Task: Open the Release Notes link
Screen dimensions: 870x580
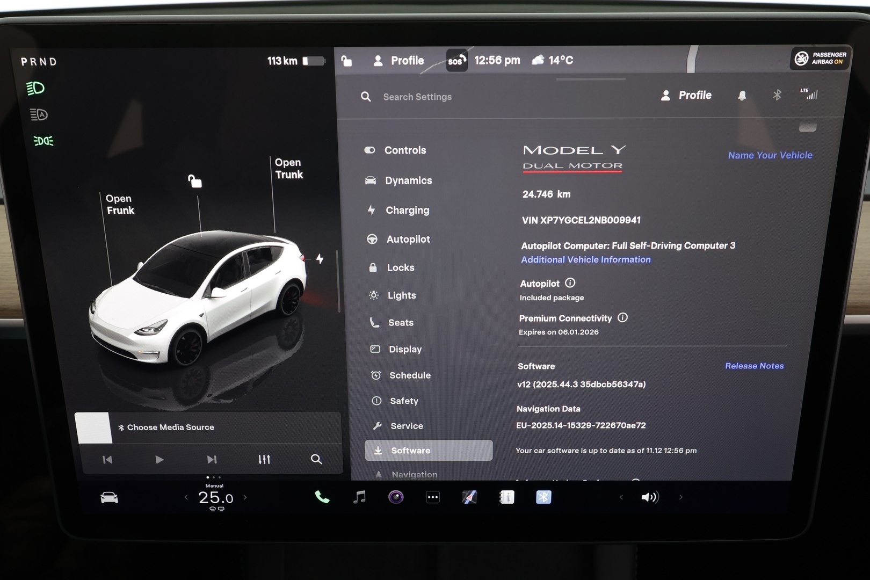Action: pos(754,366)
